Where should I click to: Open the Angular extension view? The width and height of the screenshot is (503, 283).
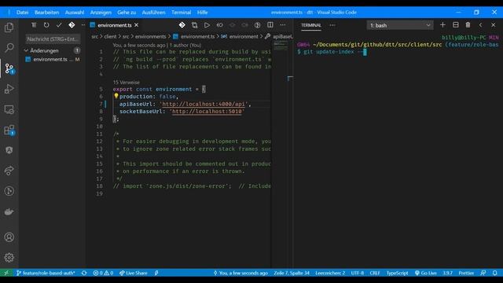(9, 150)
